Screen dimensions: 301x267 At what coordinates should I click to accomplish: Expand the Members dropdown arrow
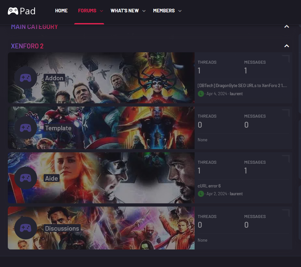tap(180, 11)
